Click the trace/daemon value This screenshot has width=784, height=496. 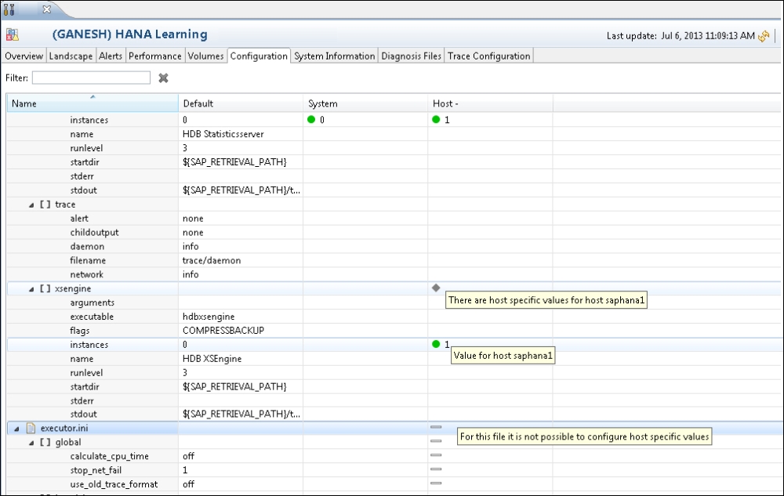pyautogui.click(x=212, y=260)
